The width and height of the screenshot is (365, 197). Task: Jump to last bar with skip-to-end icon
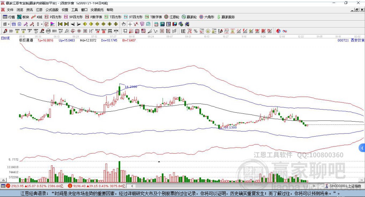point(66,24)
